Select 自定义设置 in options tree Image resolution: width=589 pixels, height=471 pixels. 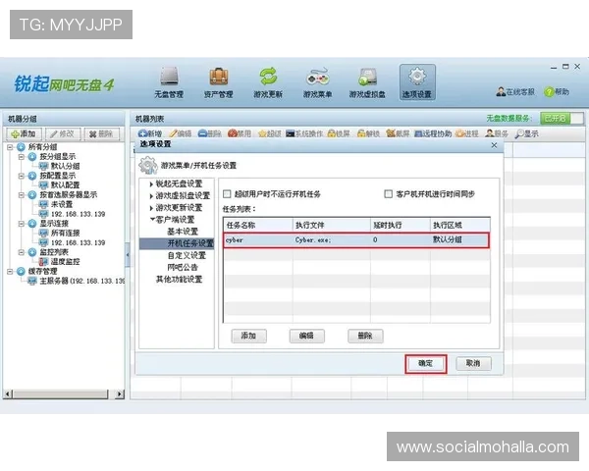point(187,255)
